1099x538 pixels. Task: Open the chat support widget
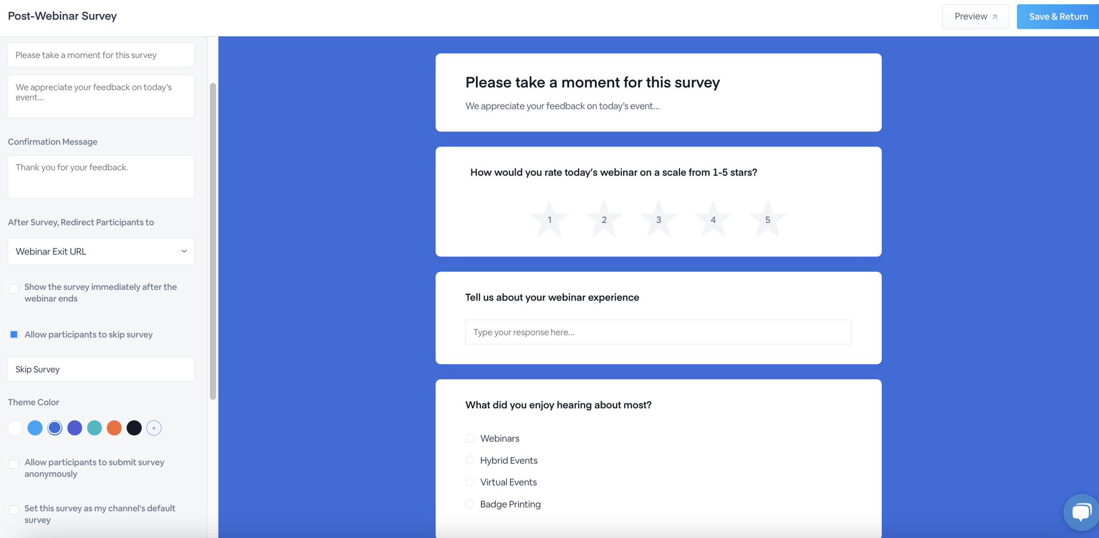point(1081,512)
